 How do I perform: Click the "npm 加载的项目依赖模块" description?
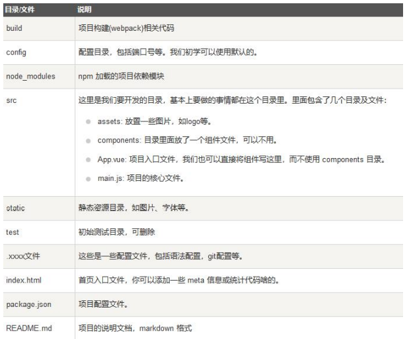point(121,76)
